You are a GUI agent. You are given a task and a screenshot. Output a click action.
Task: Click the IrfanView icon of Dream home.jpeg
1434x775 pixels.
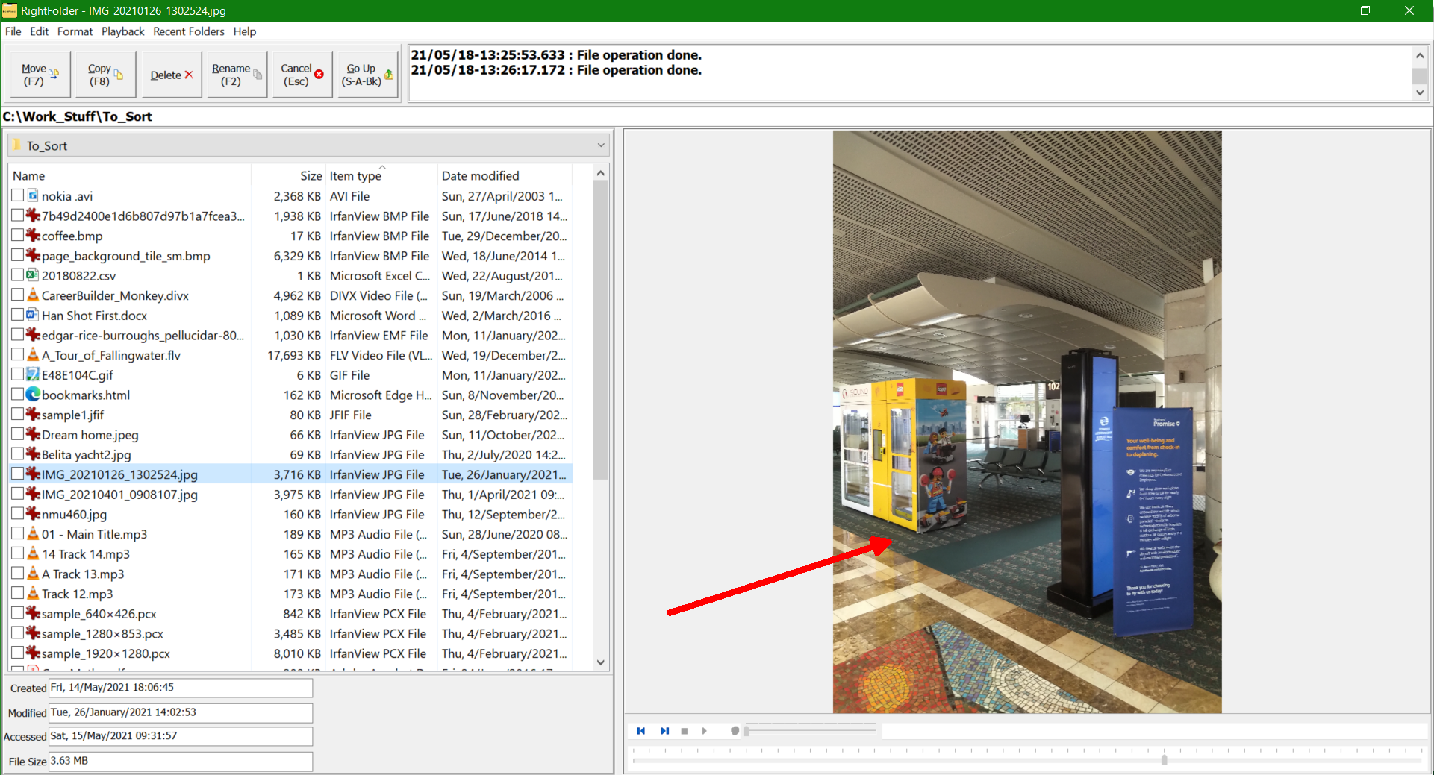click(x=33, y=434)
